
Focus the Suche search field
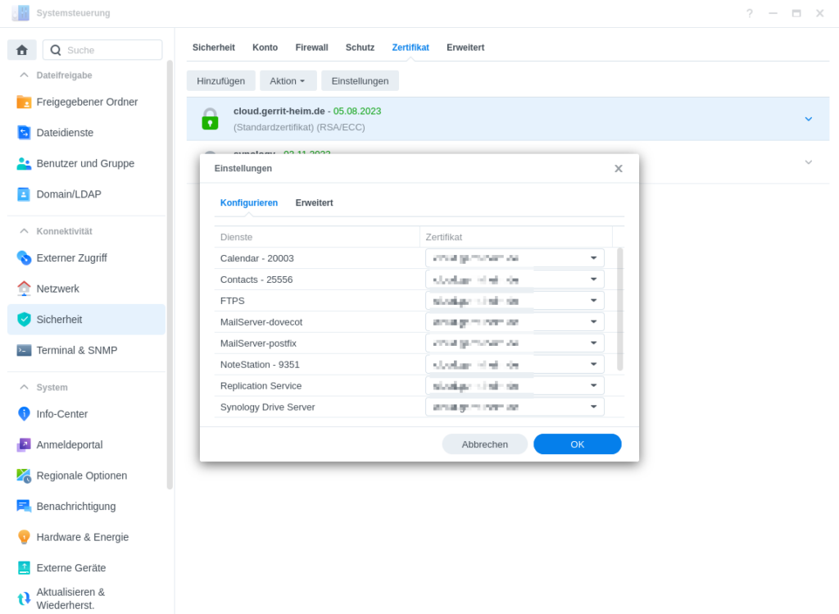[102, 50]
